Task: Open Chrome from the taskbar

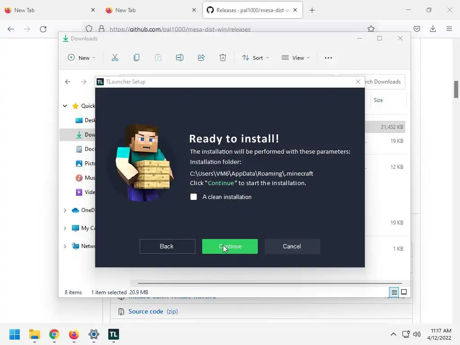Action: pos(54,334)
